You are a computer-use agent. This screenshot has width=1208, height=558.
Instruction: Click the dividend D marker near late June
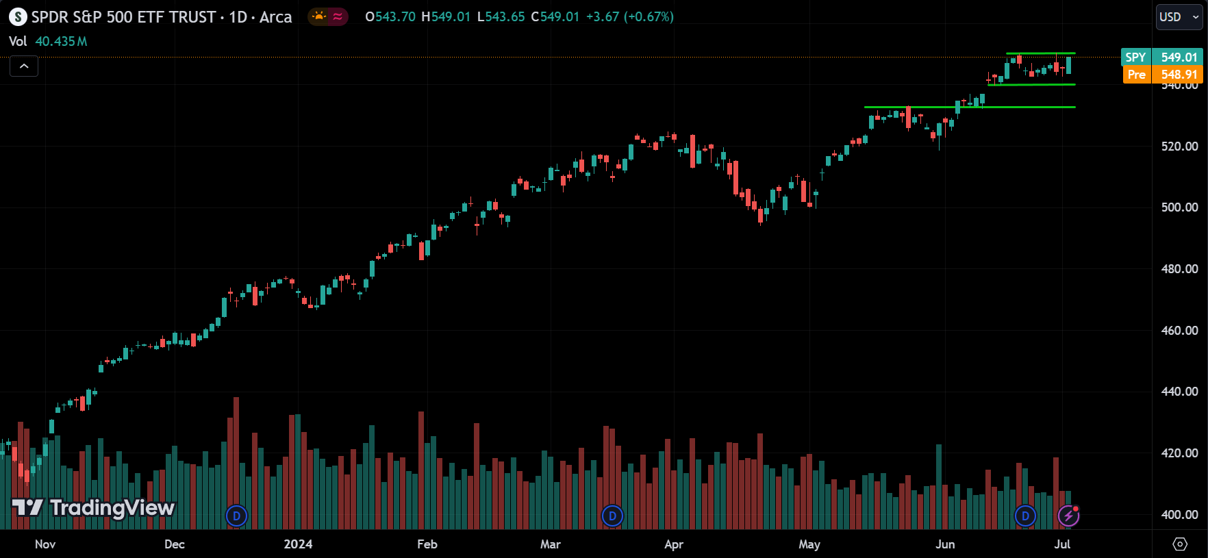[x=1025, y=516]
